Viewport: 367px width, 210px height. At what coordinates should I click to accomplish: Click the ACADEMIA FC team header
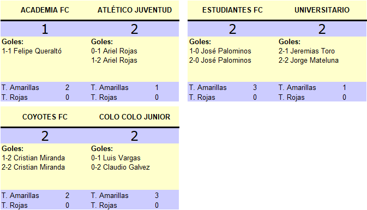45,10
